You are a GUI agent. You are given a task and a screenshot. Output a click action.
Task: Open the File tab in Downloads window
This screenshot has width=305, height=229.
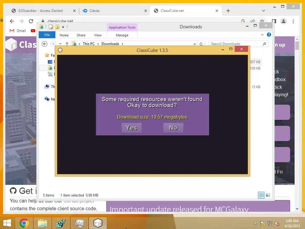47,35
